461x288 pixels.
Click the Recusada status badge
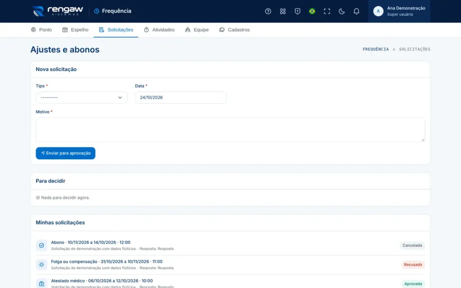[413, 265]
